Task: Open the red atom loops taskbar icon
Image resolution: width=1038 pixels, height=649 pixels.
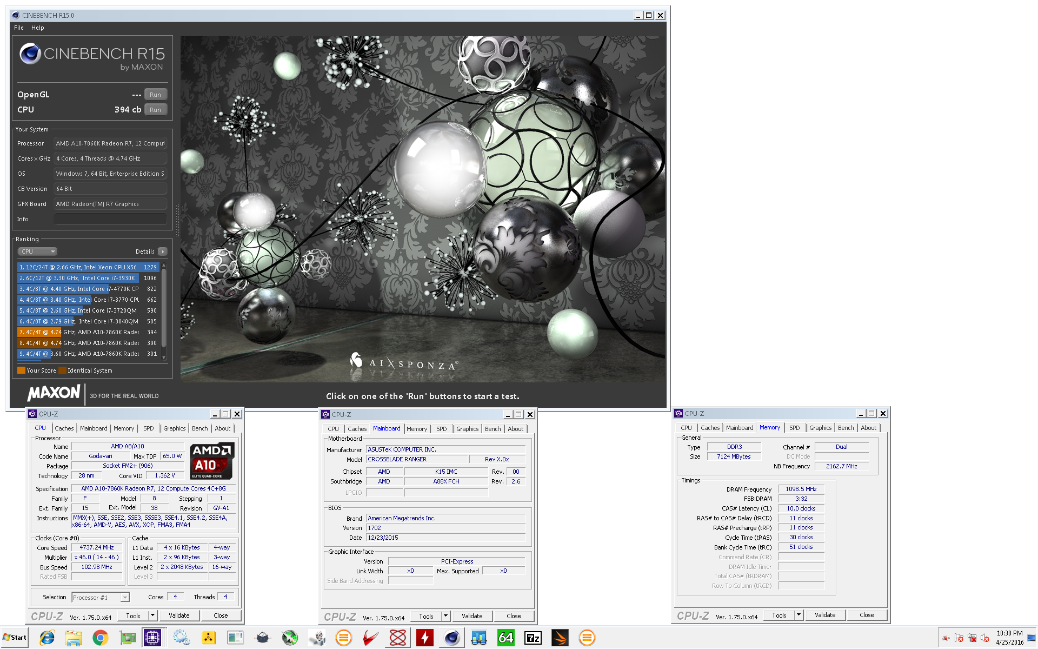Action: tap(398, 638)
